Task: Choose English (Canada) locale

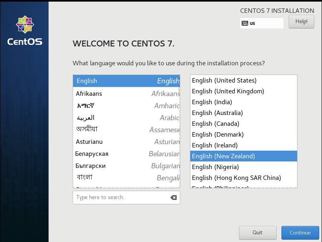Action: 244,124
